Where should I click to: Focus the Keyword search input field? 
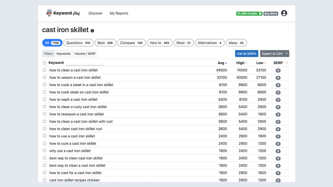tap(85, 63)
